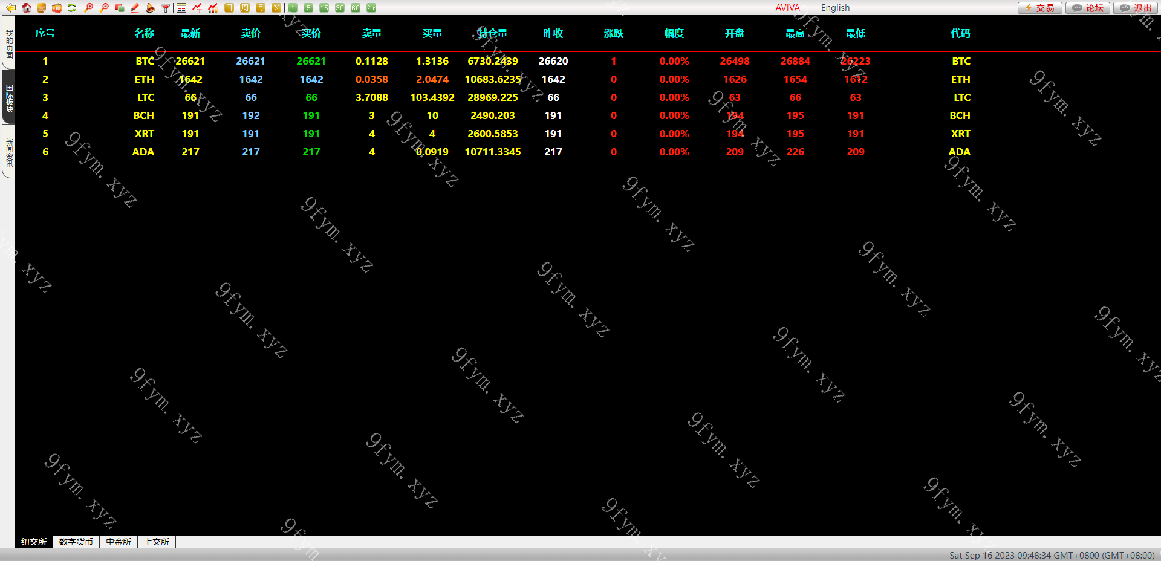Select the 60-minute interval icon
The height and width of the screenshot is (561, 1161).
356,8
